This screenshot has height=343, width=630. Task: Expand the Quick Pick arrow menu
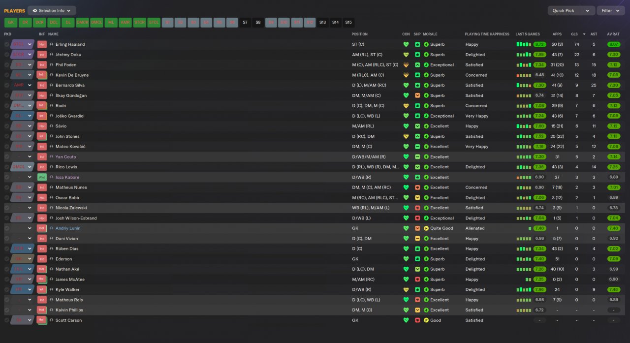(x=587, y=10)
